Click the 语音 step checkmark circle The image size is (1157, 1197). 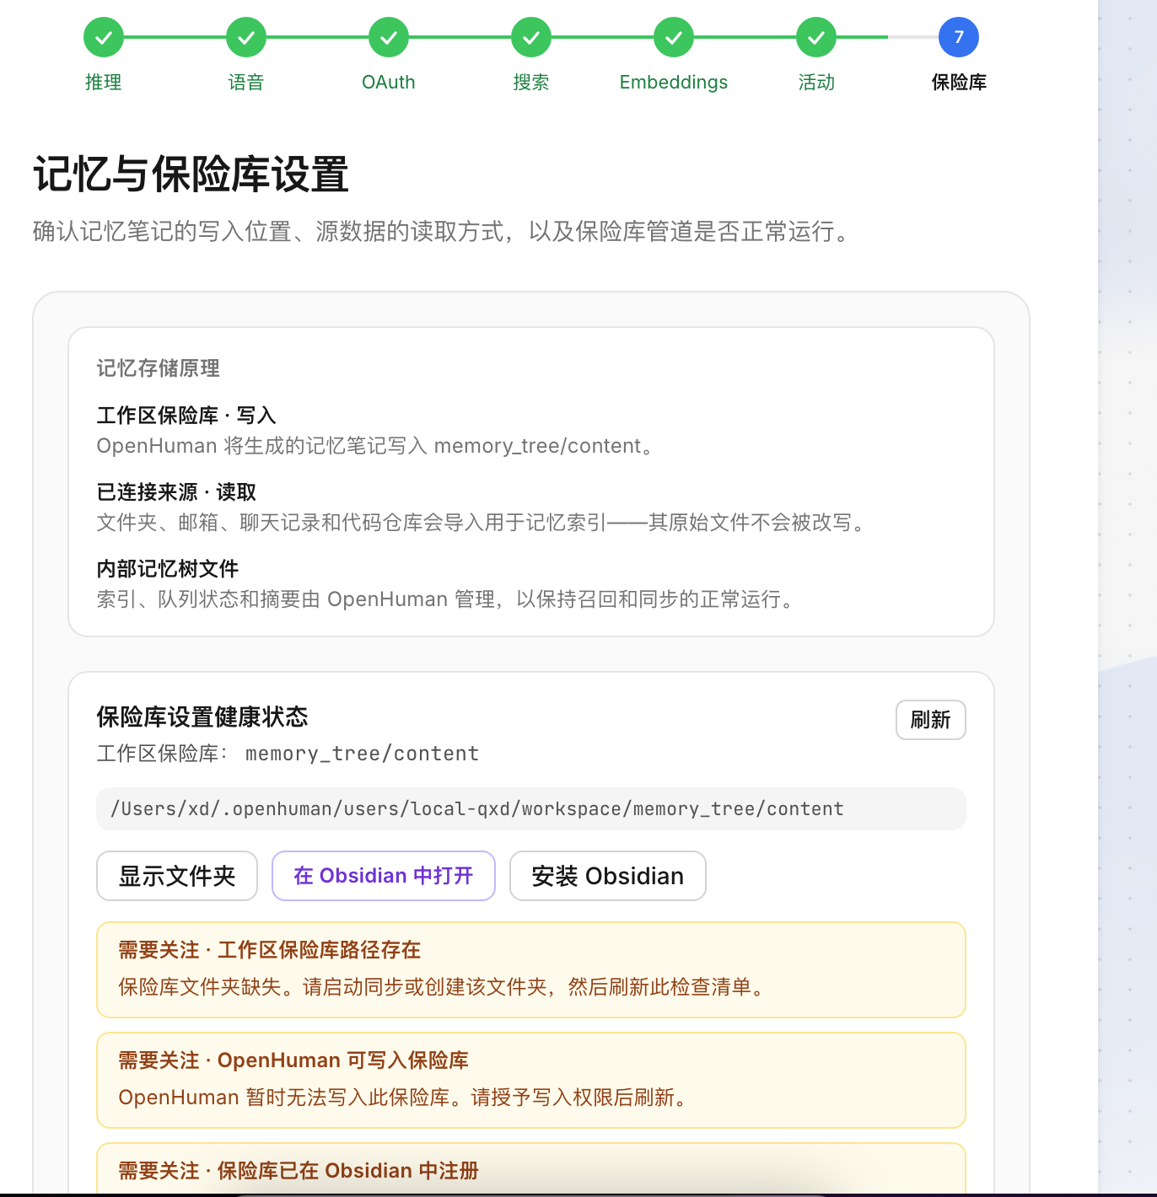(246, 37)
